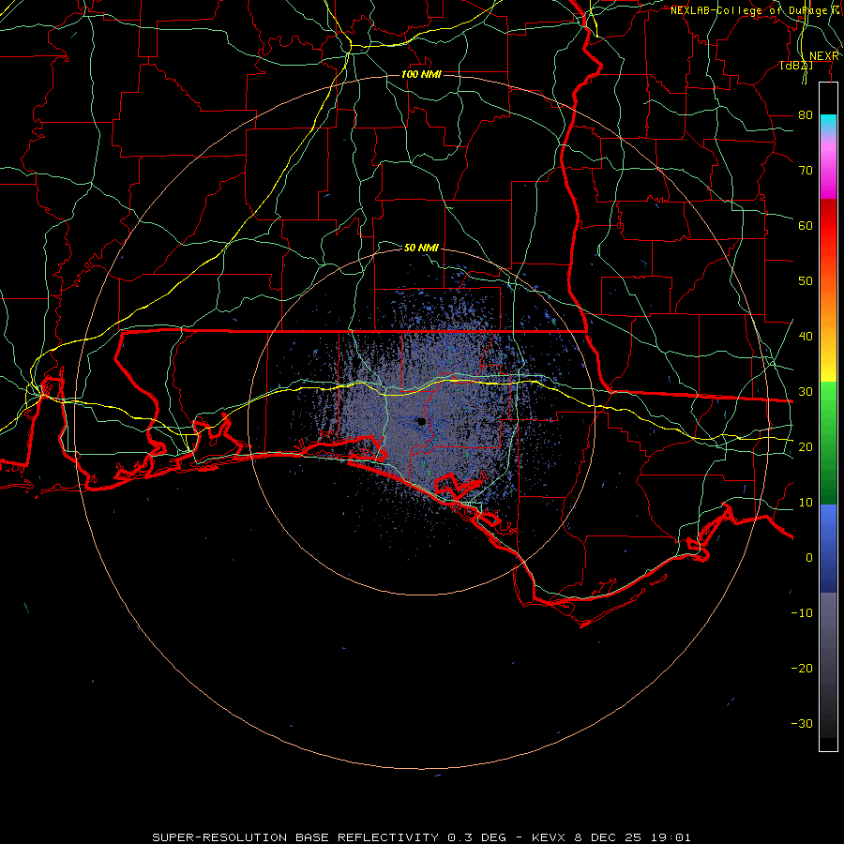This screenshot has height=844, width=844.
Task: Click the blue segment of the color bar
Action: click(828, 548)
